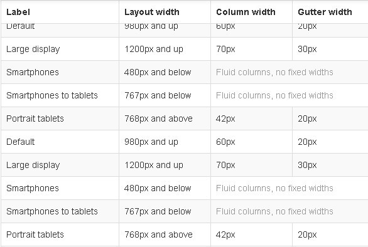Click first Smartphones to tablets label
Viewport: 368px width, 247px height.
click(52, 95)
